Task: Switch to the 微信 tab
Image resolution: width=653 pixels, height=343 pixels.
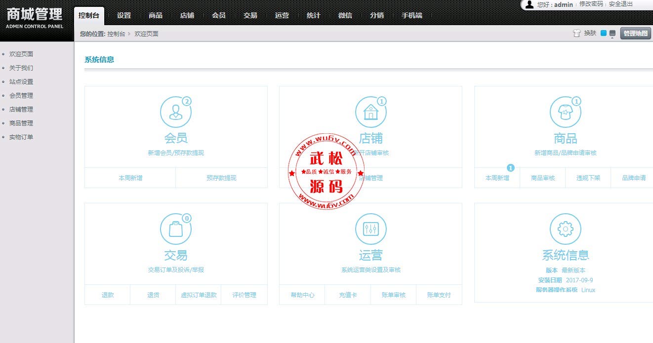Action: point(345,16)
